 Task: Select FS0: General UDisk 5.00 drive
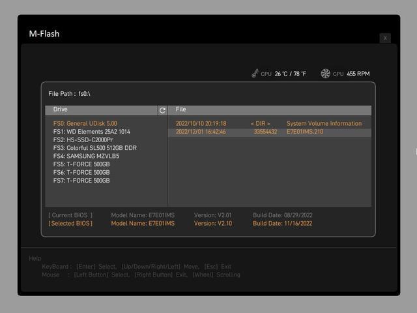[x=85, y=123]
